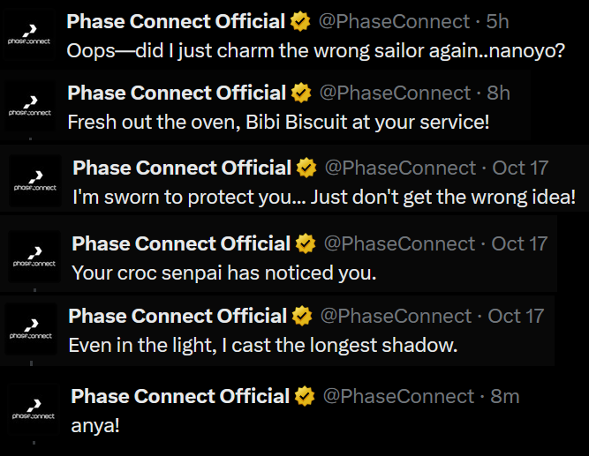Open the 5h timestamp link
The width and height of the screenshot is (589, 456).
pos(497,21)
